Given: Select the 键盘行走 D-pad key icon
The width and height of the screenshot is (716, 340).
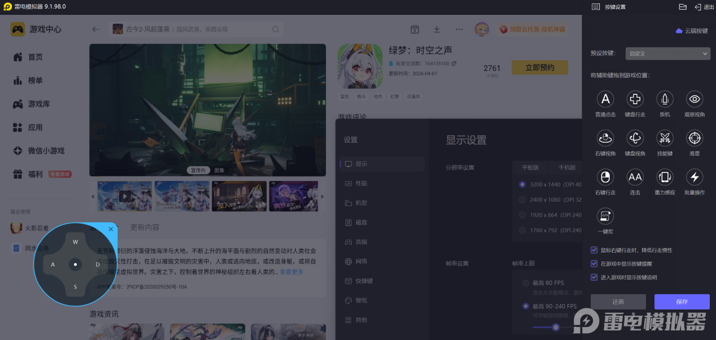Looking at the screenshot, I should coord(635,99).
